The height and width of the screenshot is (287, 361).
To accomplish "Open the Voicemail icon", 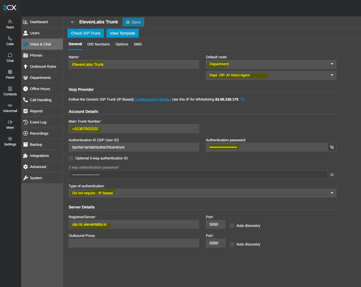I will click(10, 105).
